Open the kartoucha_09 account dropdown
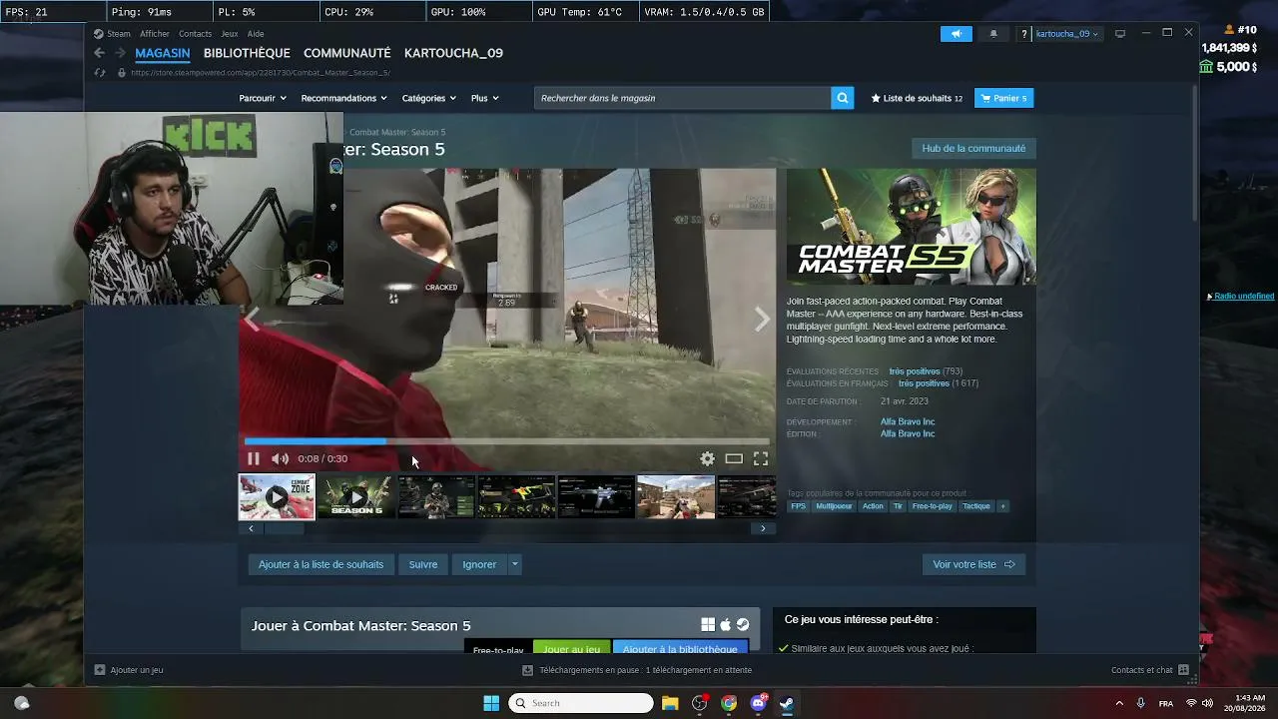 point(1067,34)
